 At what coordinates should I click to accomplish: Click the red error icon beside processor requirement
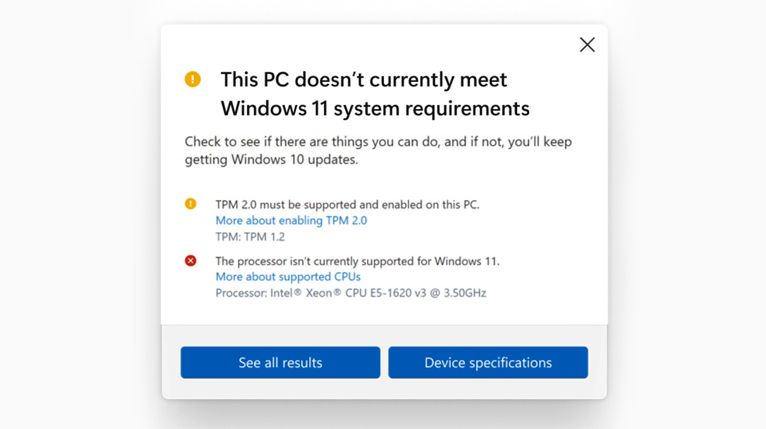(x=191, y=261)
